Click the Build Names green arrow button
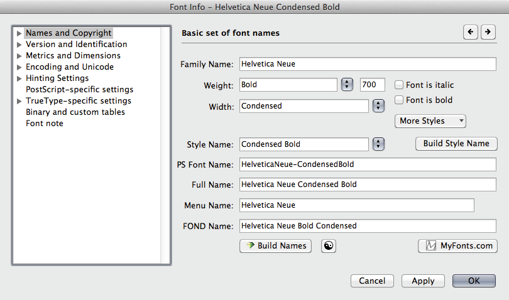Screen dimensions: 509x300 (276, 246)
